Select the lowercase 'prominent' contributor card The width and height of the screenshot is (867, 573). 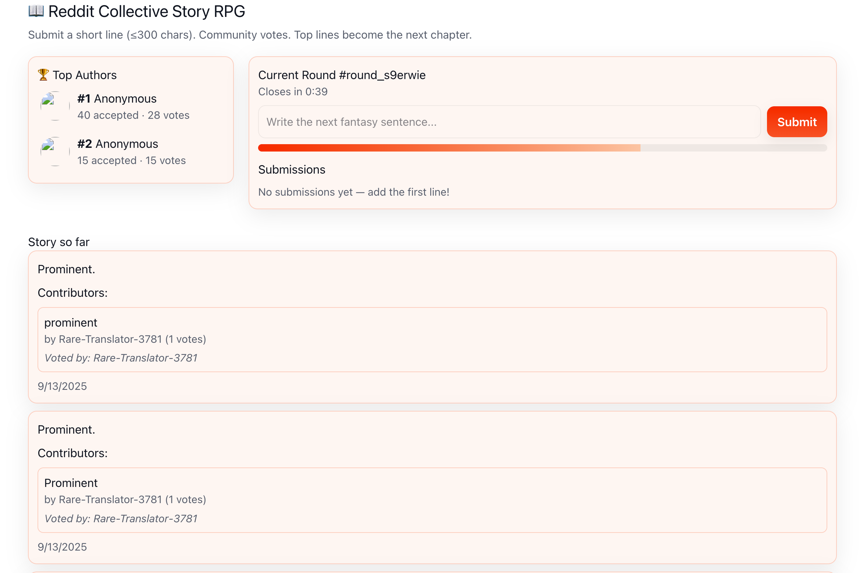432,339
